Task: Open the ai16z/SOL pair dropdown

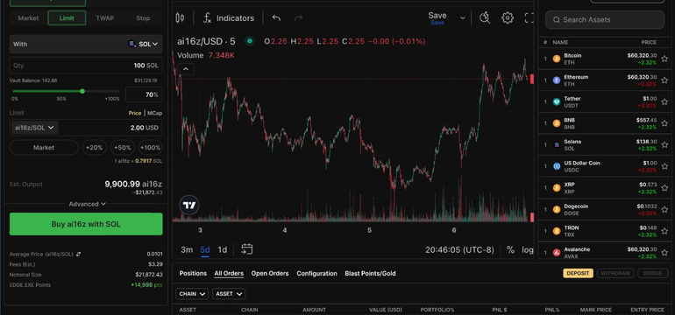Action: click(x=34, y=128)
